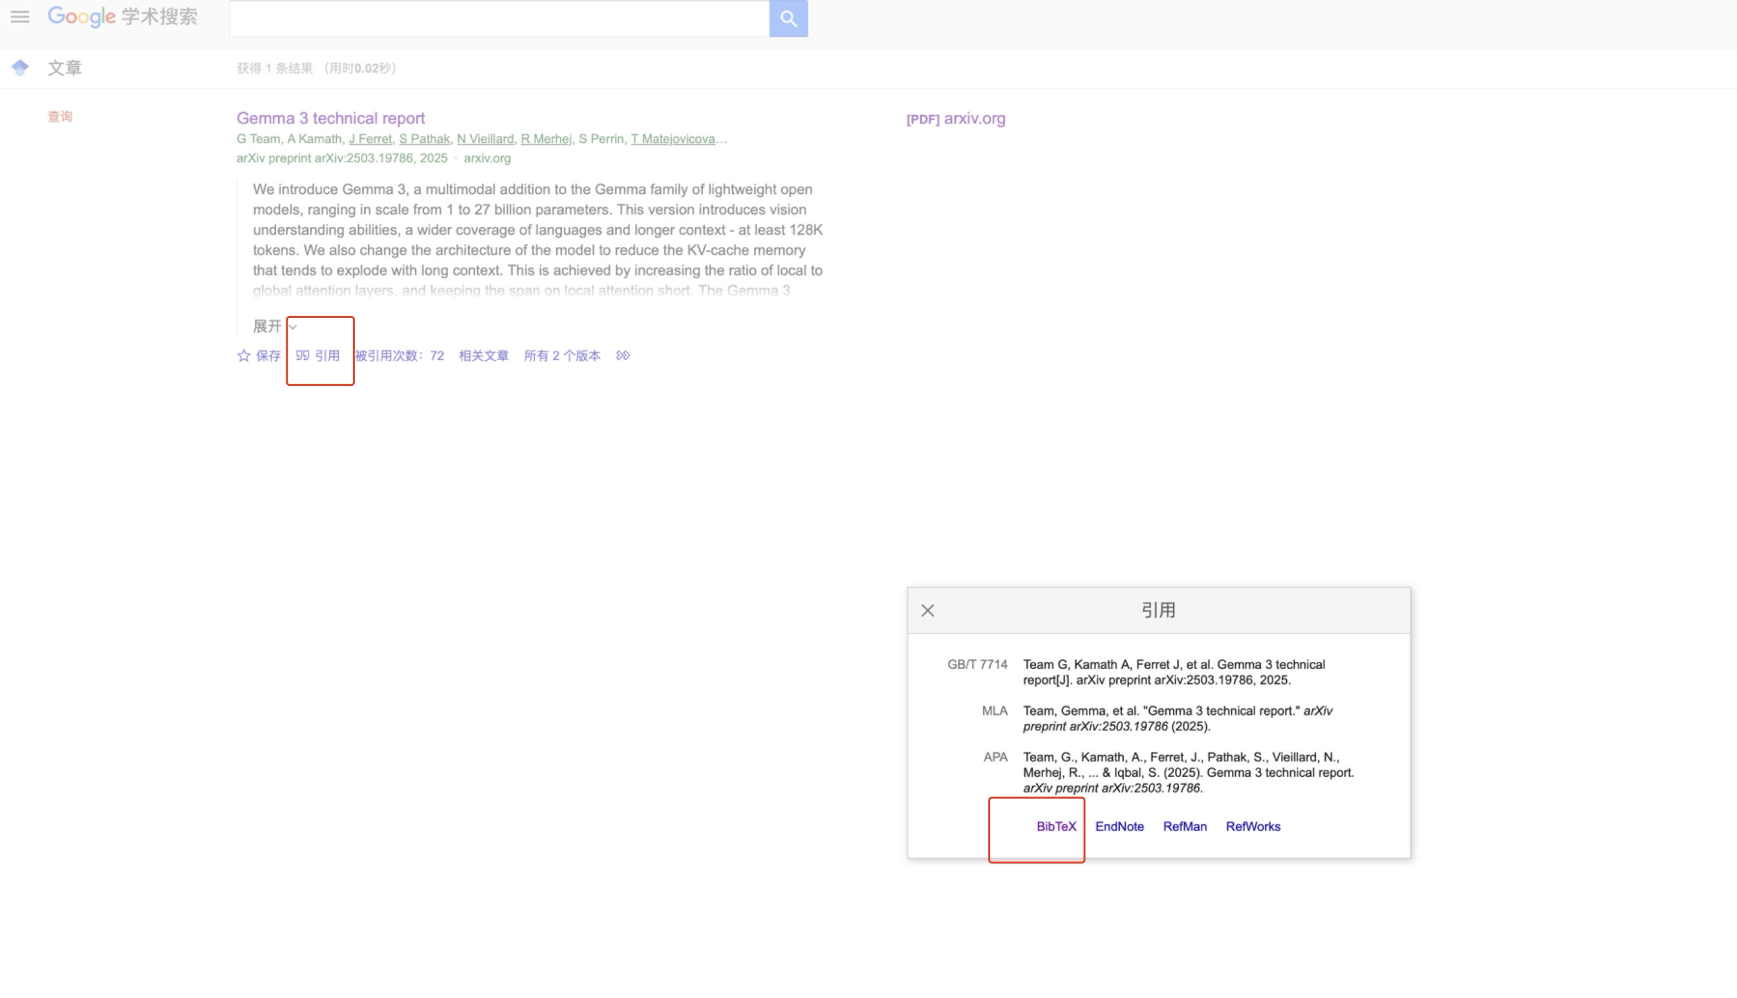
Task: Click the blue scholar hat icon
Action: click(x=20, y=67)
